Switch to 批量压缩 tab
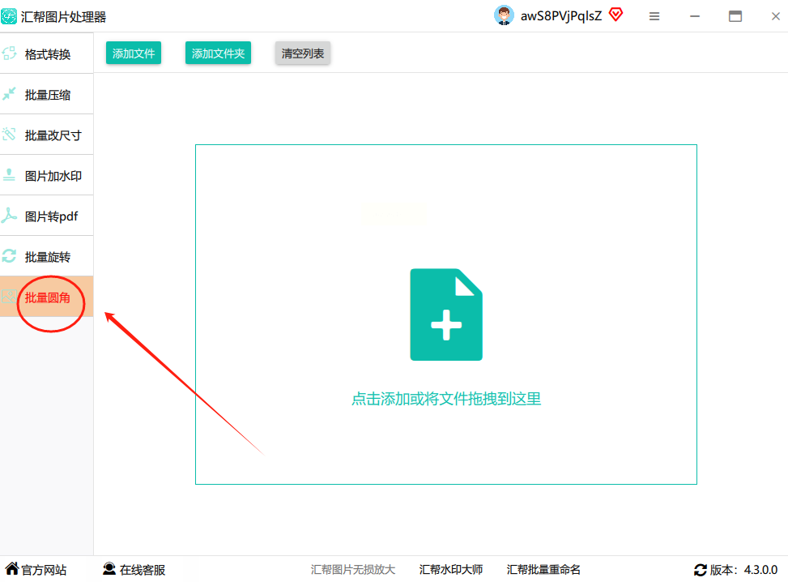The image size is (788, 582). tap(47, 94)
